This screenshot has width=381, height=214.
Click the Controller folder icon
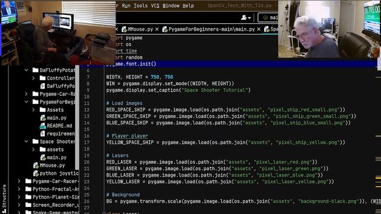click(42, 78)
